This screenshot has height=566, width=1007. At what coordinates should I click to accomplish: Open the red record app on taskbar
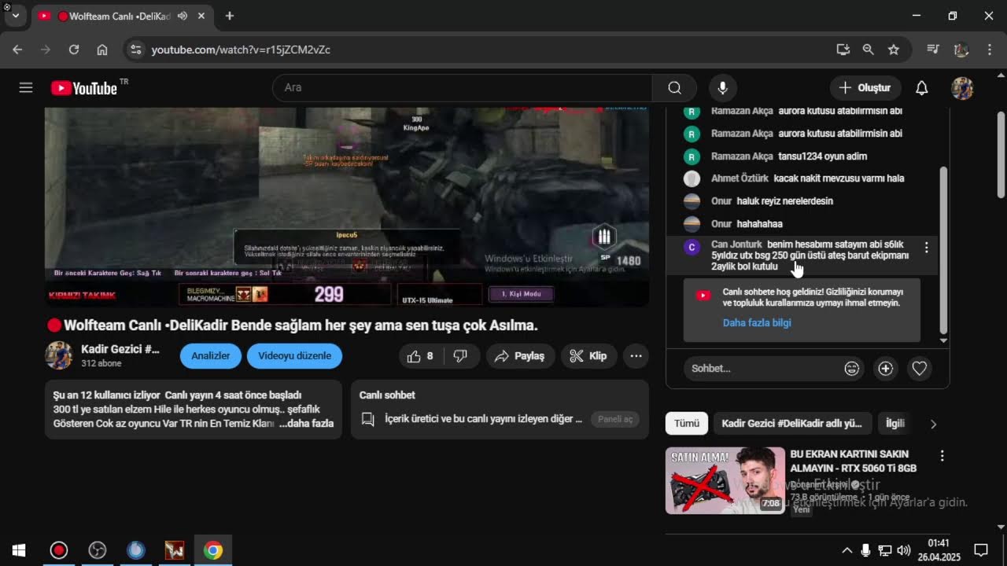pos(59,550)
